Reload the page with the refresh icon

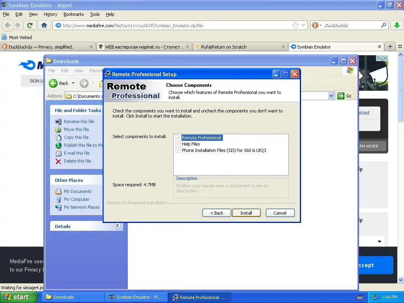click(x=30, y=25)
